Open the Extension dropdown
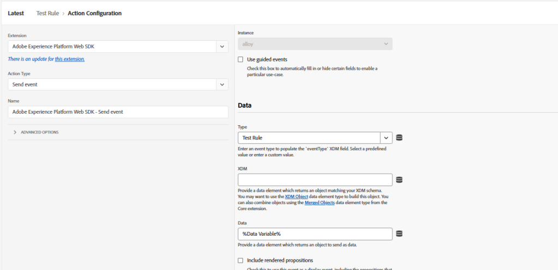 pyautogui.click(x=222, y=46)
